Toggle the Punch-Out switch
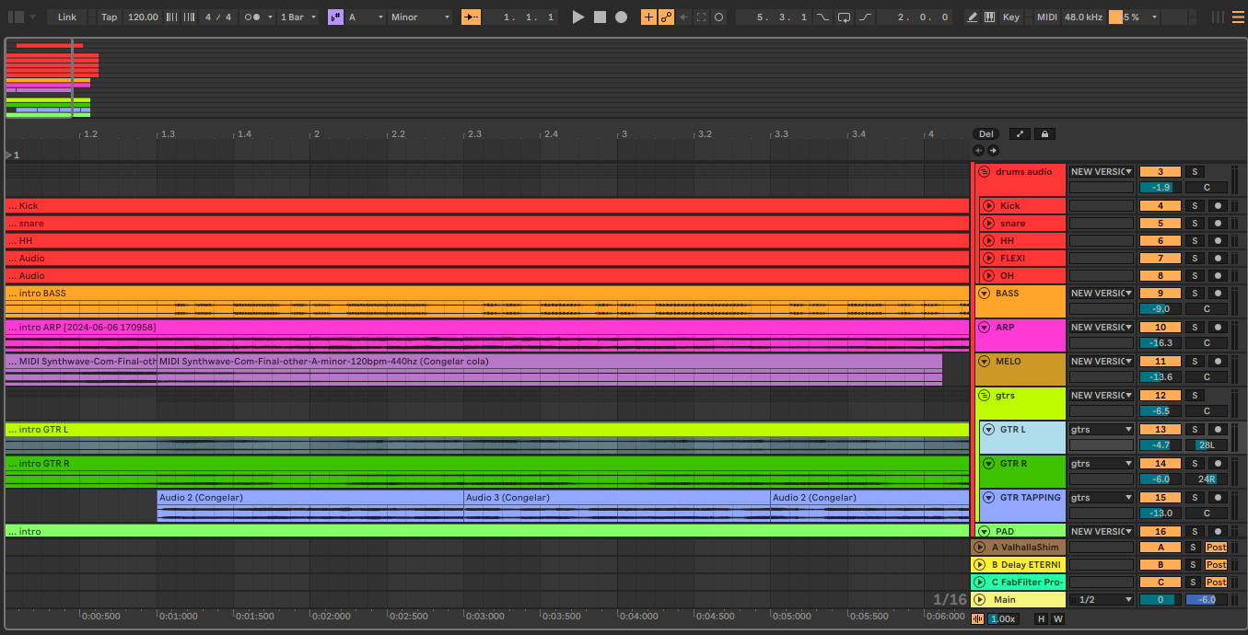This screenshot has width=1248, height=635. [x=865, y=17]
